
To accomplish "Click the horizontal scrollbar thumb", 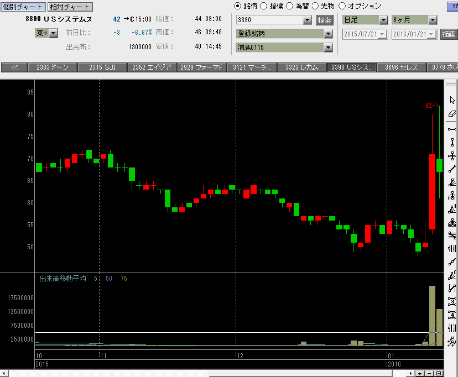I will coord(301,373).
